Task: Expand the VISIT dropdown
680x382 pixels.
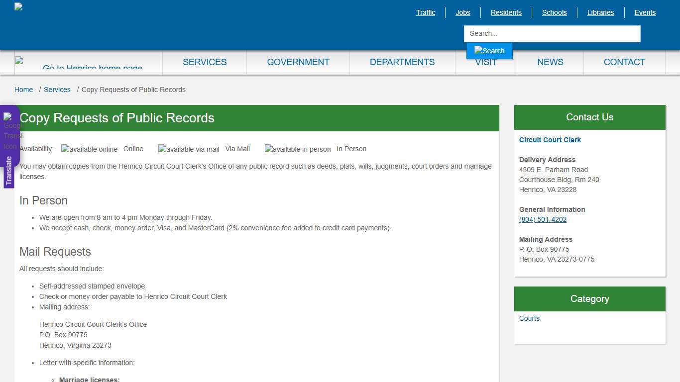Action: click(486, 62)
